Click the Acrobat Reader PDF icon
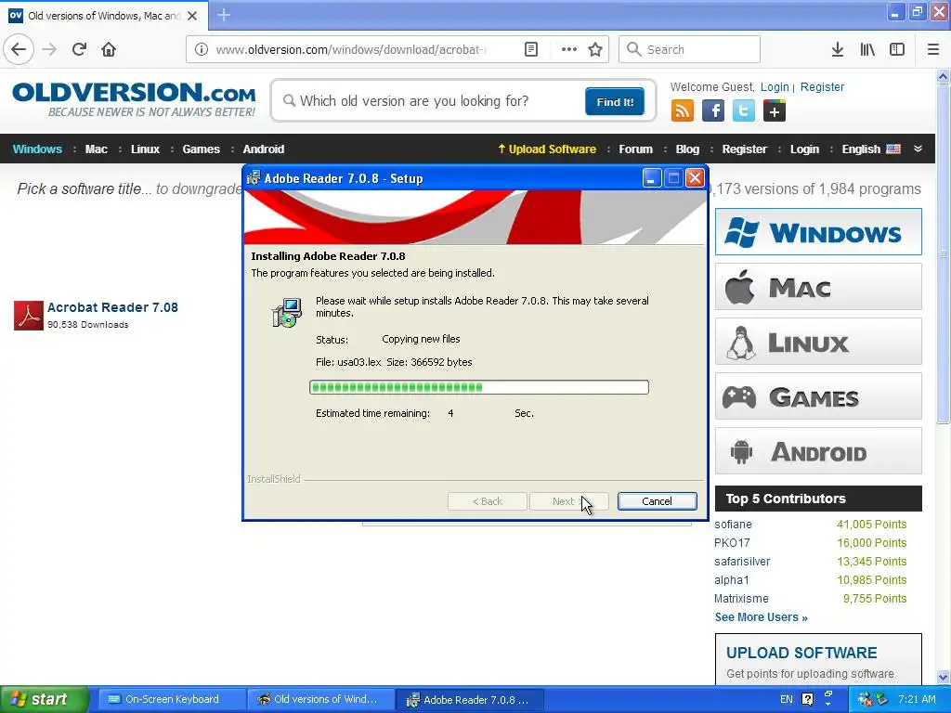951x713 pixels. [x=29, y=316]
